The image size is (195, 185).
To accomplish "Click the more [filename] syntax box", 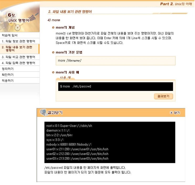I will [115, 61].
